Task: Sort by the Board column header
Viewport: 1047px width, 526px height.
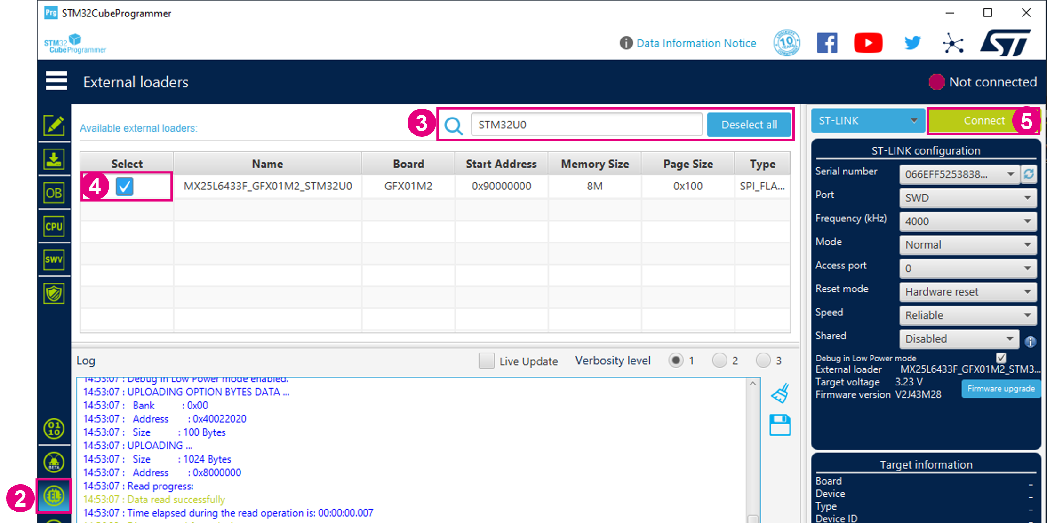Action: coord(408,164)
